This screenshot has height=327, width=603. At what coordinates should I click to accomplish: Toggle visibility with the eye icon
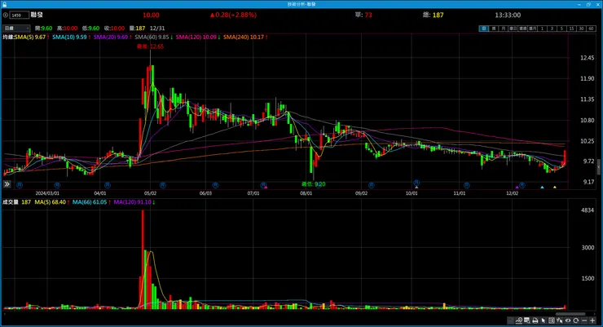point(568,320)
